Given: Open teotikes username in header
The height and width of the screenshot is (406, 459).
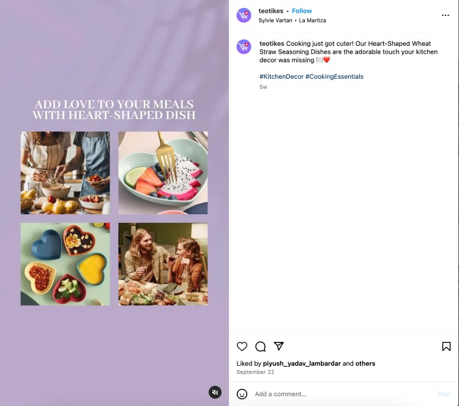Looking at the screenshot, I should (271, 11).
